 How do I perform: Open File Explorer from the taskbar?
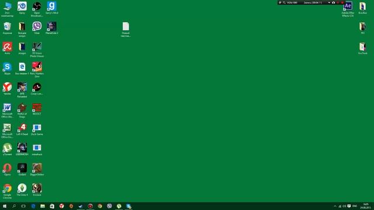click(43, 206)
